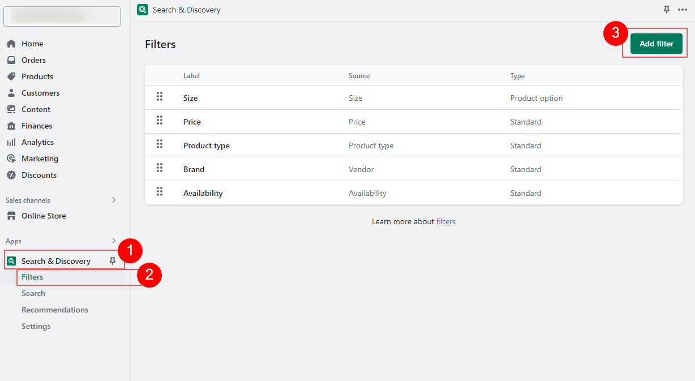
Task: Follow the 'filters' learn more link
Action: (x=446, y=221)
